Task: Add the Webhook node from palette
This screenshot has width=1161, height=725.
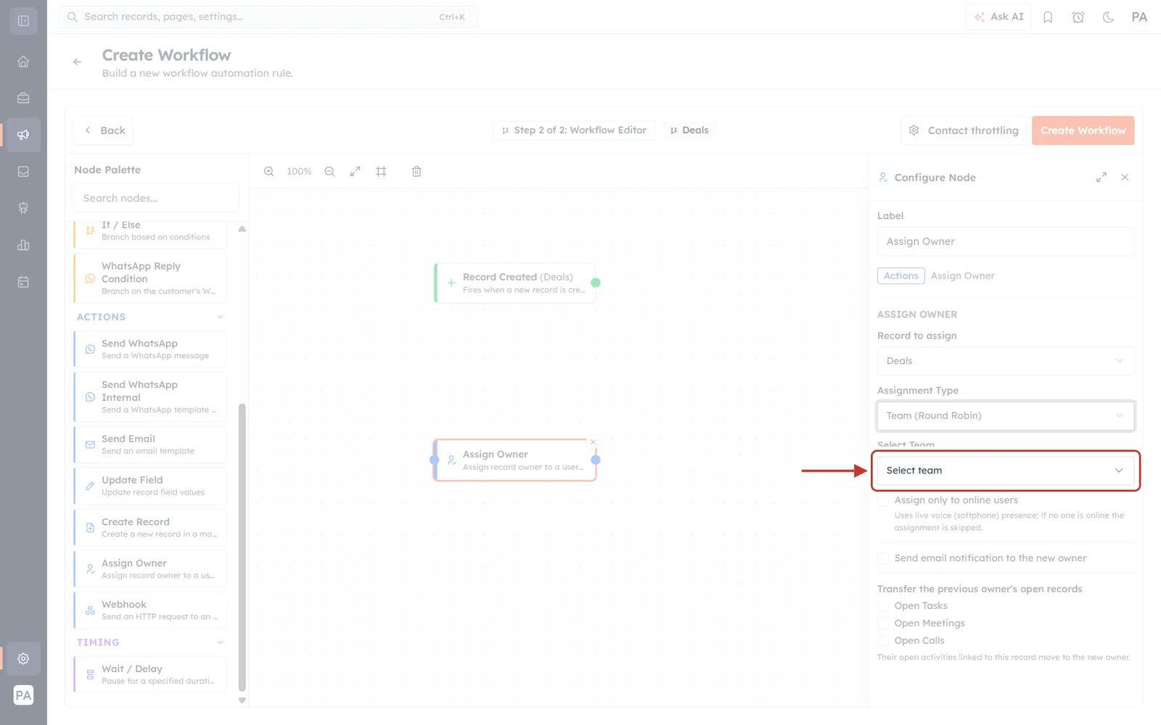Action: coord(150,610)
